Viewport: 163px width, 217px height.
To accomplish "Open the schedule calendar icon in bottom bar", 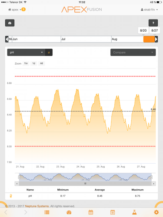I will pyautogui.click(x=113, y=212).
